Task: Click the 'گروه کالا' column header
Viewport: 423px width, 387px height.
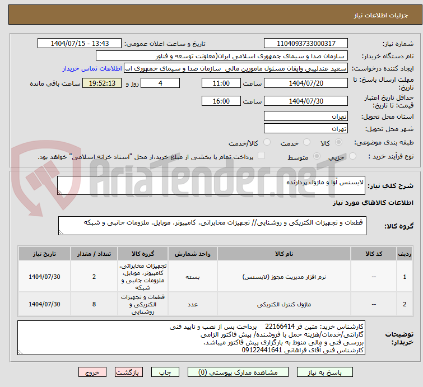Action: coord(143,254)
